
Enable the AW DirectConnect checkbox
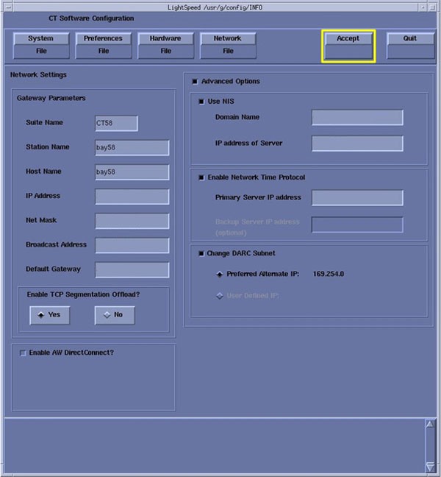[x=23, y=353]
